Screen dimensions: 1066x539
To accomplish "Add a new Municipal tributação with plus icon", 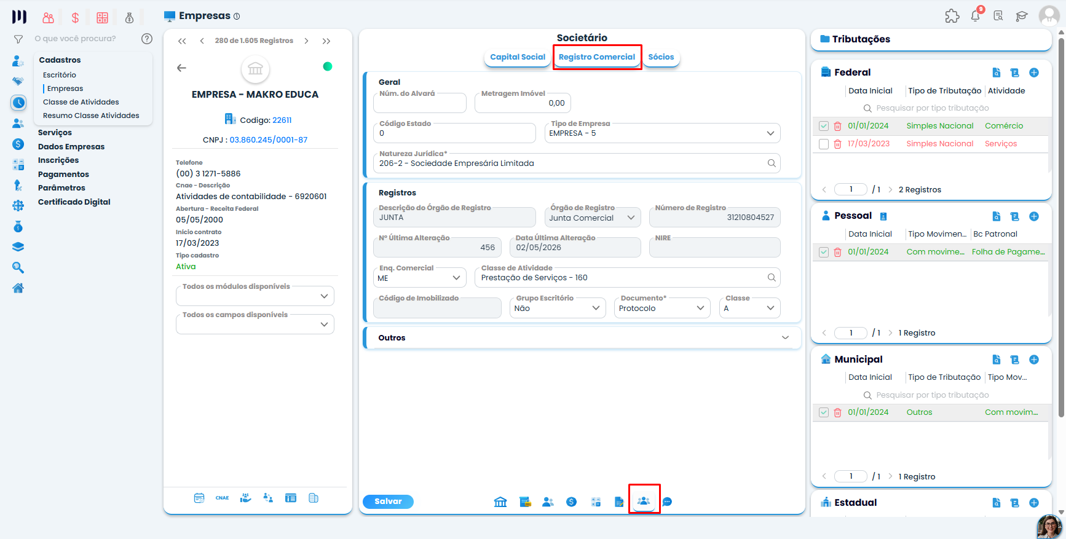I will pos(1034,360).
